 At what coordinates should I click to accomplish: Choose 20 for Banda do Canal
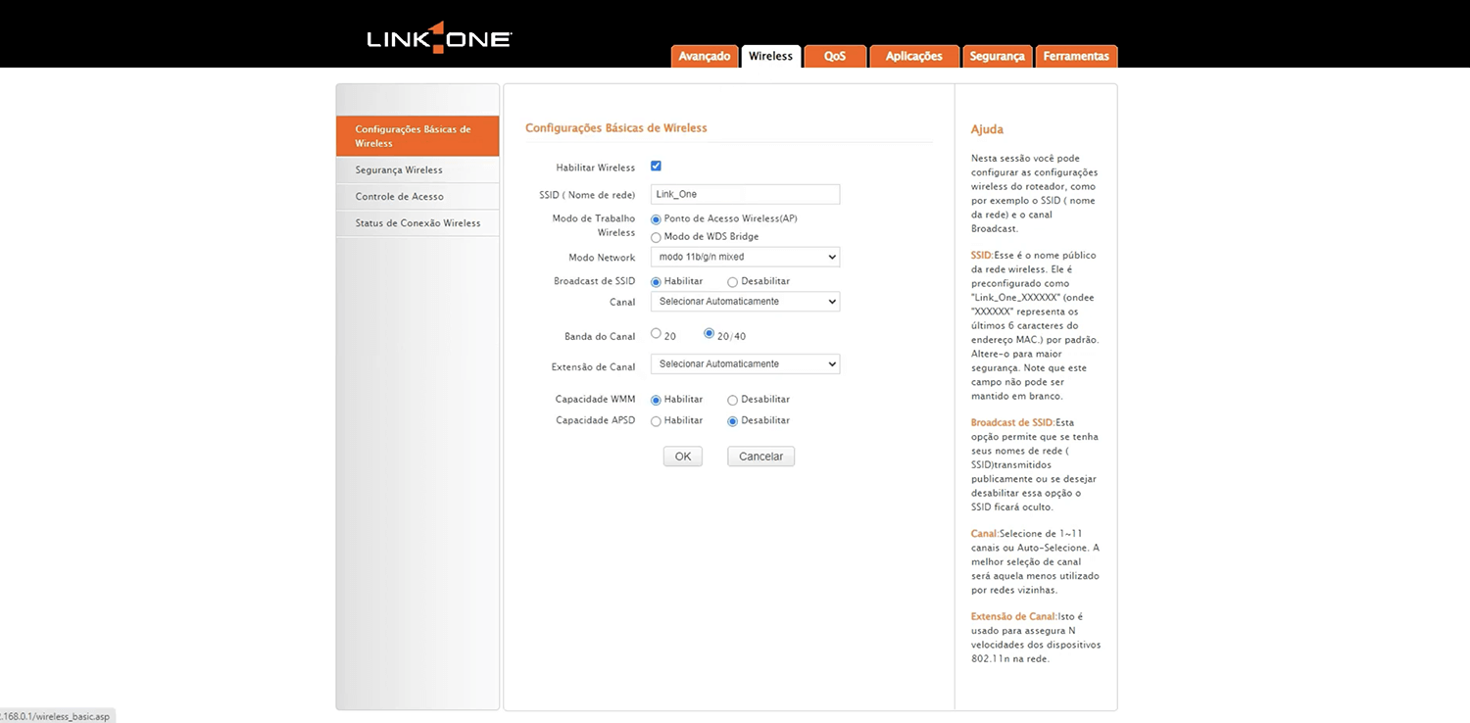[x=657, y=334]
